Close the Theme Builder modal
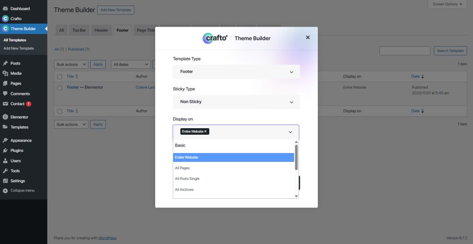Viewport: 473px width, 244px height. pos(308,37)
